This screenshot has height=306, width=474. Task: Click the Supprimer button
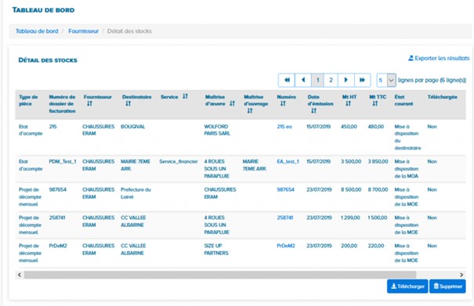tap(447, 286)
